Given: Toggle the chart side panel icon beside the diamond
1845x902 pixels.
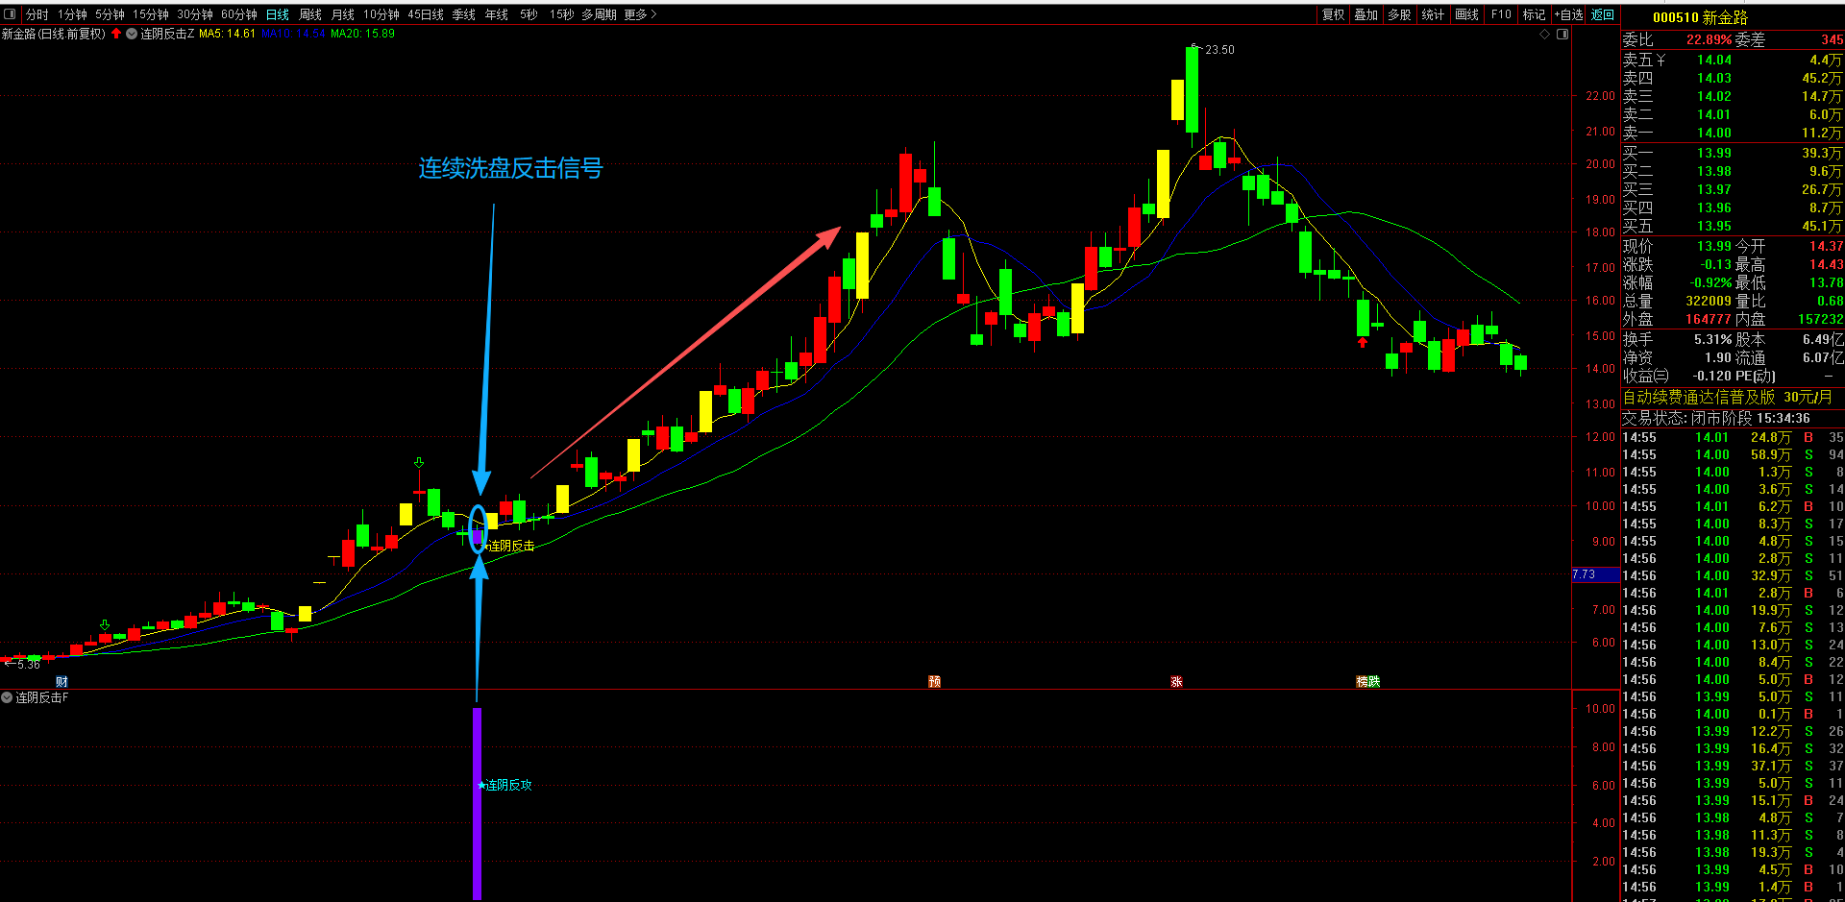Looking at the screenshot, I should (x=1562, y=34).
